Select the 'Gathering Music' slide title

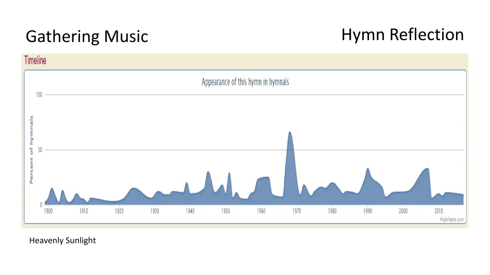(x=87, y=36)
